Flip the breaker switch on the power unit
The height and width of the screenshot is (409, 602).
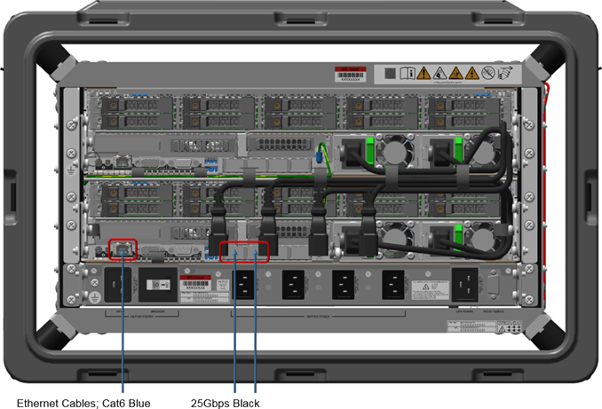click(x=158, y=285)
